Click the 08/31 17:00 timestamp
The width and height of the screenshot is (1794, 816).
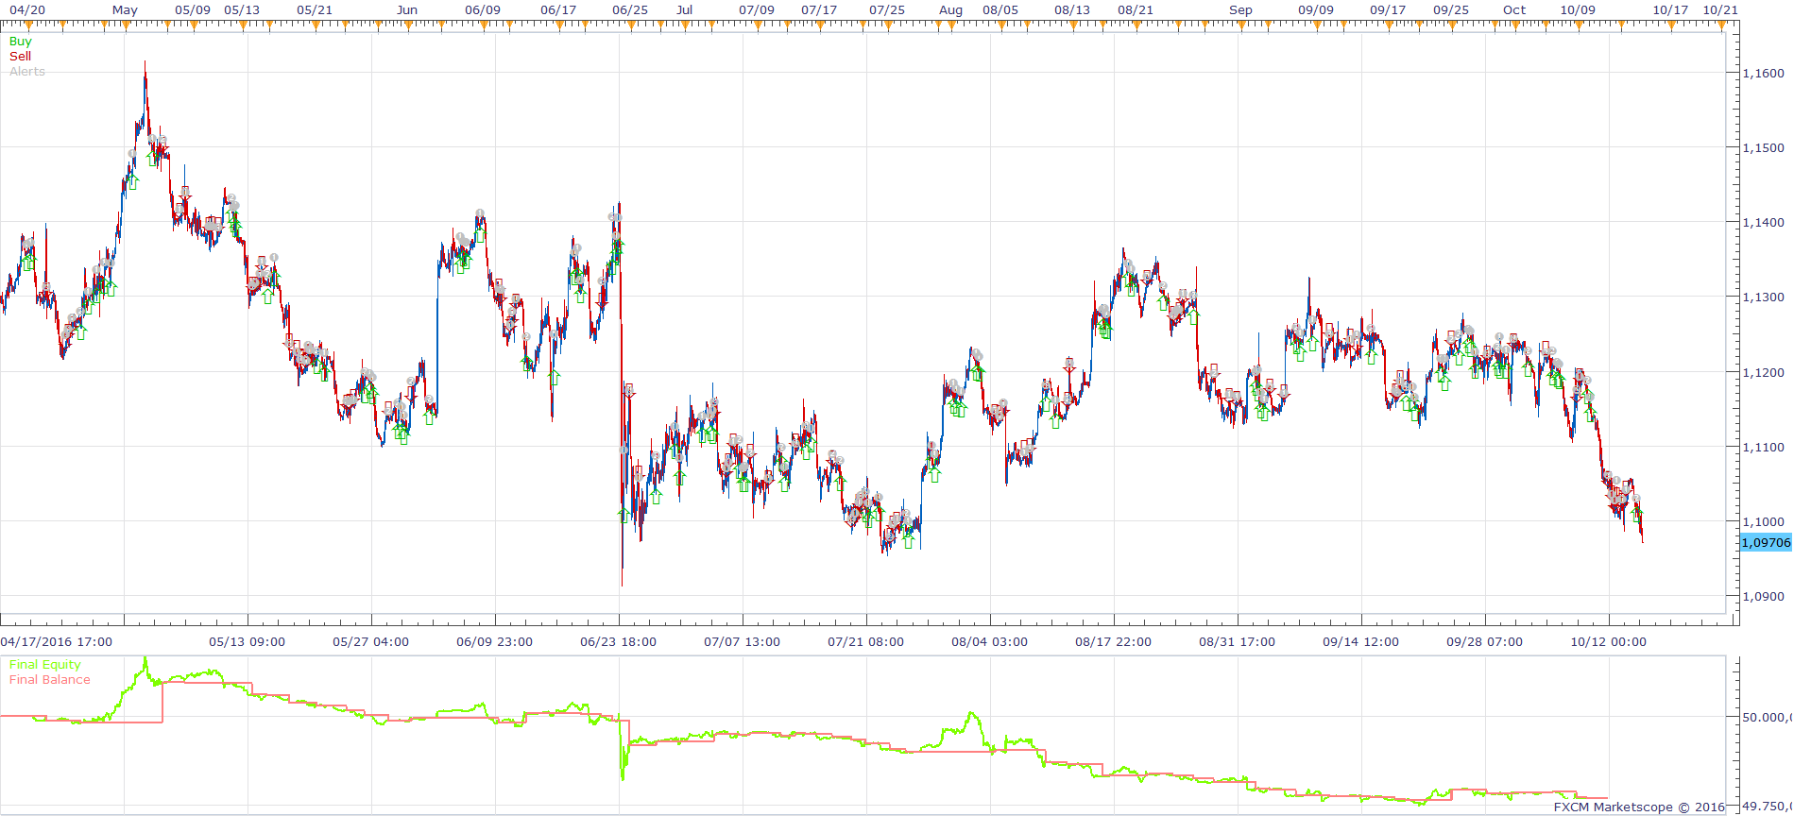[1238, 642]
